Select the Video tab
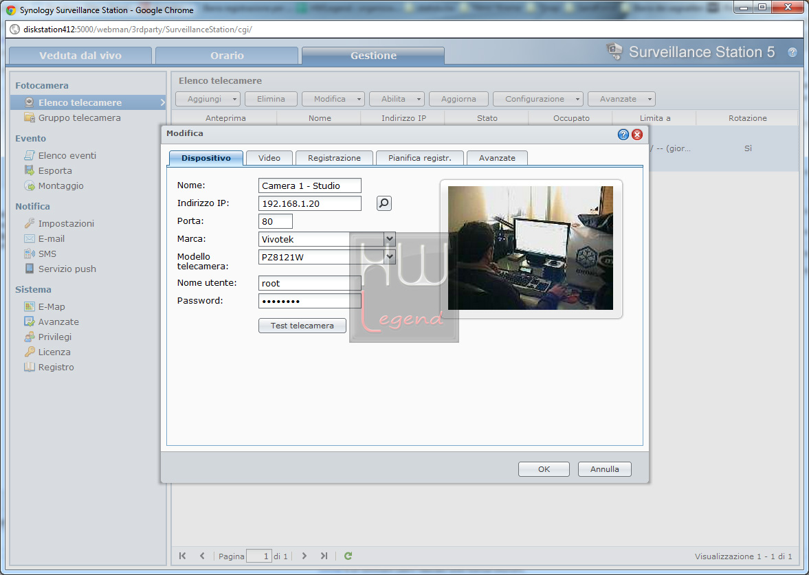This screenshot has width=809, height=575. 269,158
